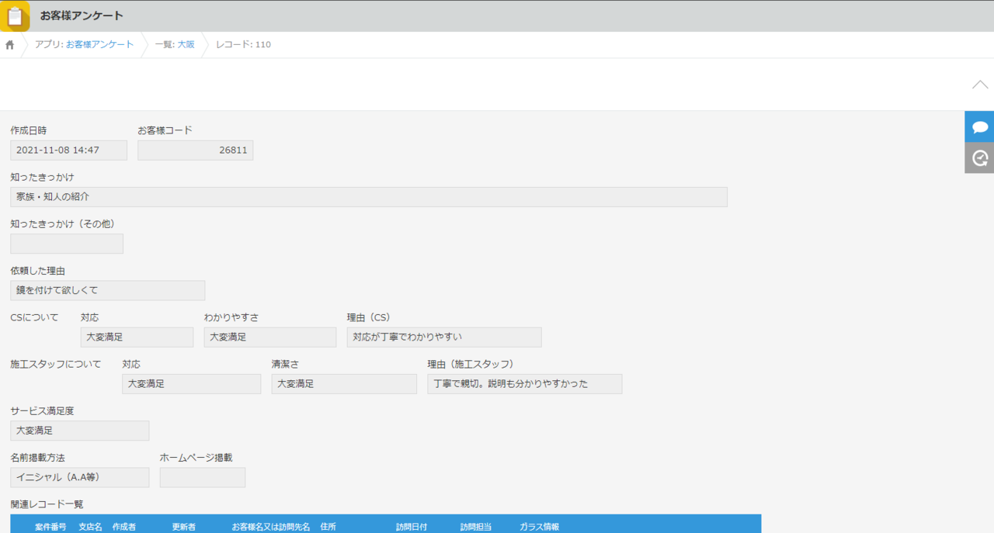Click the お客様コード value 26811
This screenshot has width=994, height=533.
(196, 151)
